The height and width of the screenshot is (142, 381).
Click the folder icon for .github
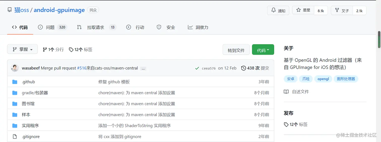tap(15, 82)
